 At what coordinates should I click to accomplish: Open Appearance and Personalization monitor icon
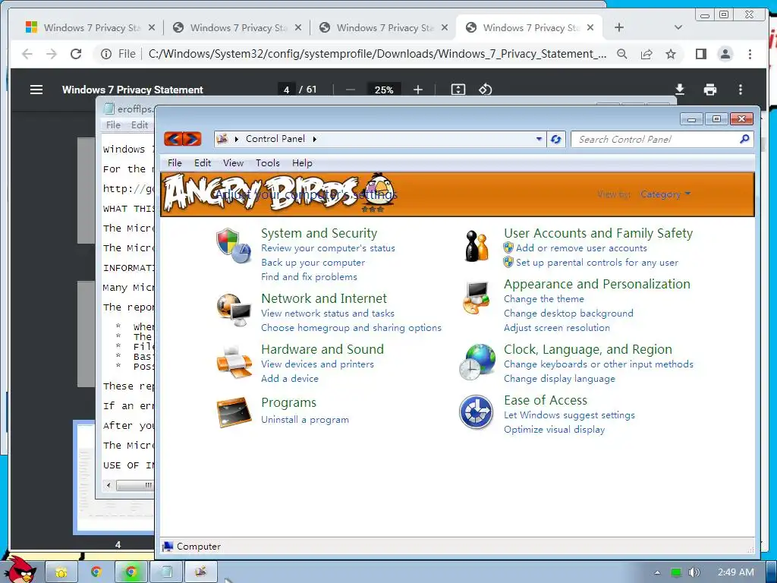(x=477, y=298)
